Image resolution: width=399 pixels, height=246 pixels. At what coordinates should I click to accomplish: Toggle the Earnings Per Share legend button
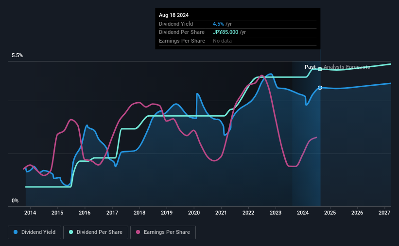click(x=163, y=232)
